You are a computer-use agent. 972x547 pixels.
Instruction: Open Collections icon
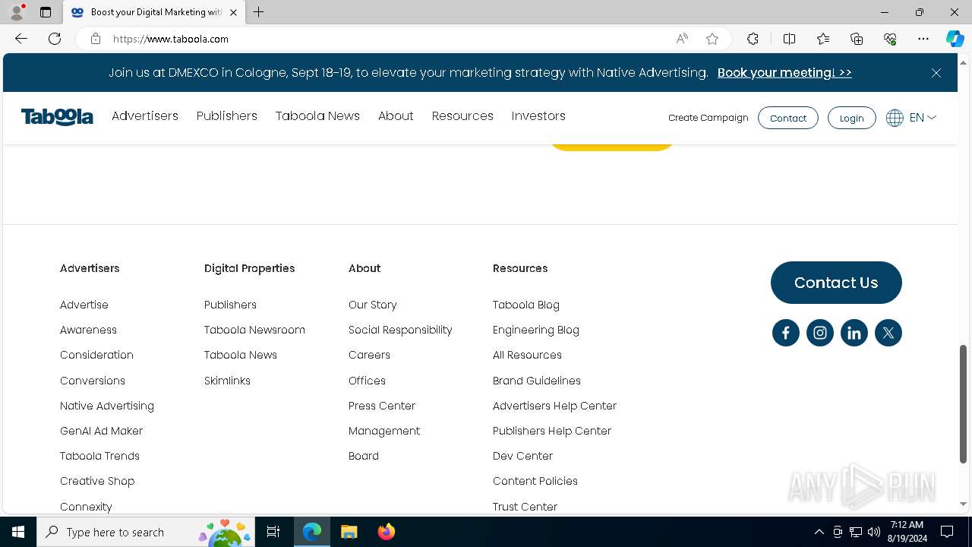tap(857, 39)
